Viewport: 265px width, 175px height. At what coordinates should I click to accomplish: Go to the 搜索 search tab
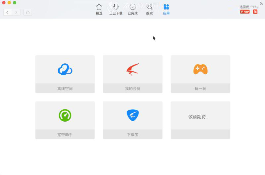[x=149, y=9]
